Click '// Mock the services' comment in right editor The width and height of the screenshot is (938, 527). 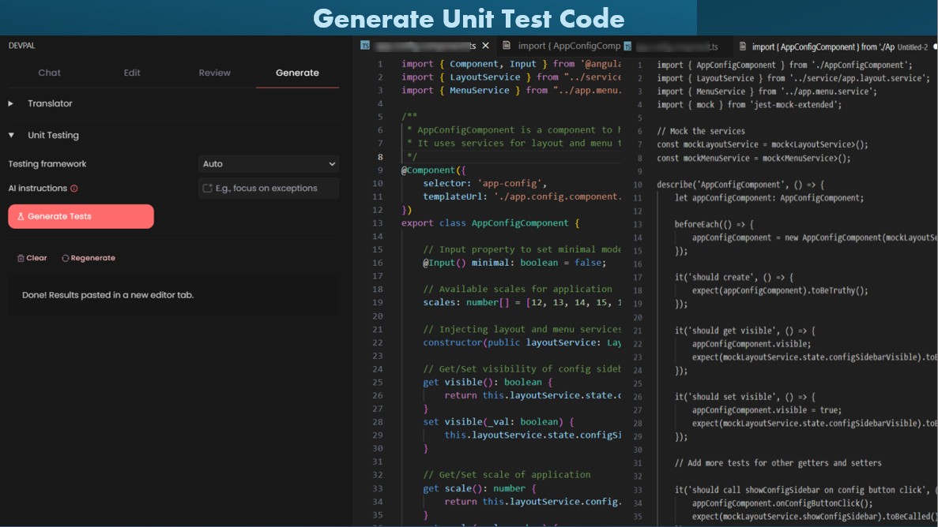(x=700, y=132)
